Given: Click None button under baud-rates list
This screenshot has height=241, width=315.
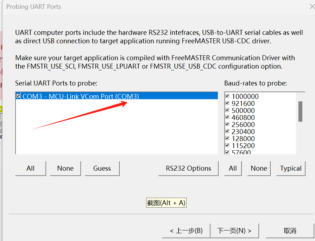Looking at the screenshot, I should [259, 169].
